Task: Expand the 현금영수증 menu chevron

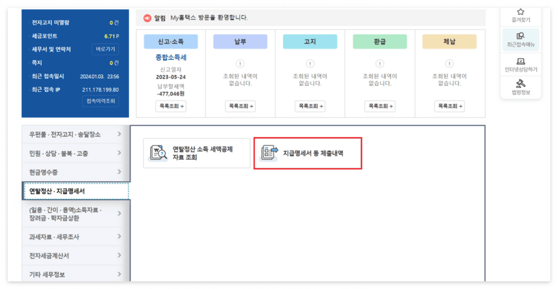Action: pos(119,172)
